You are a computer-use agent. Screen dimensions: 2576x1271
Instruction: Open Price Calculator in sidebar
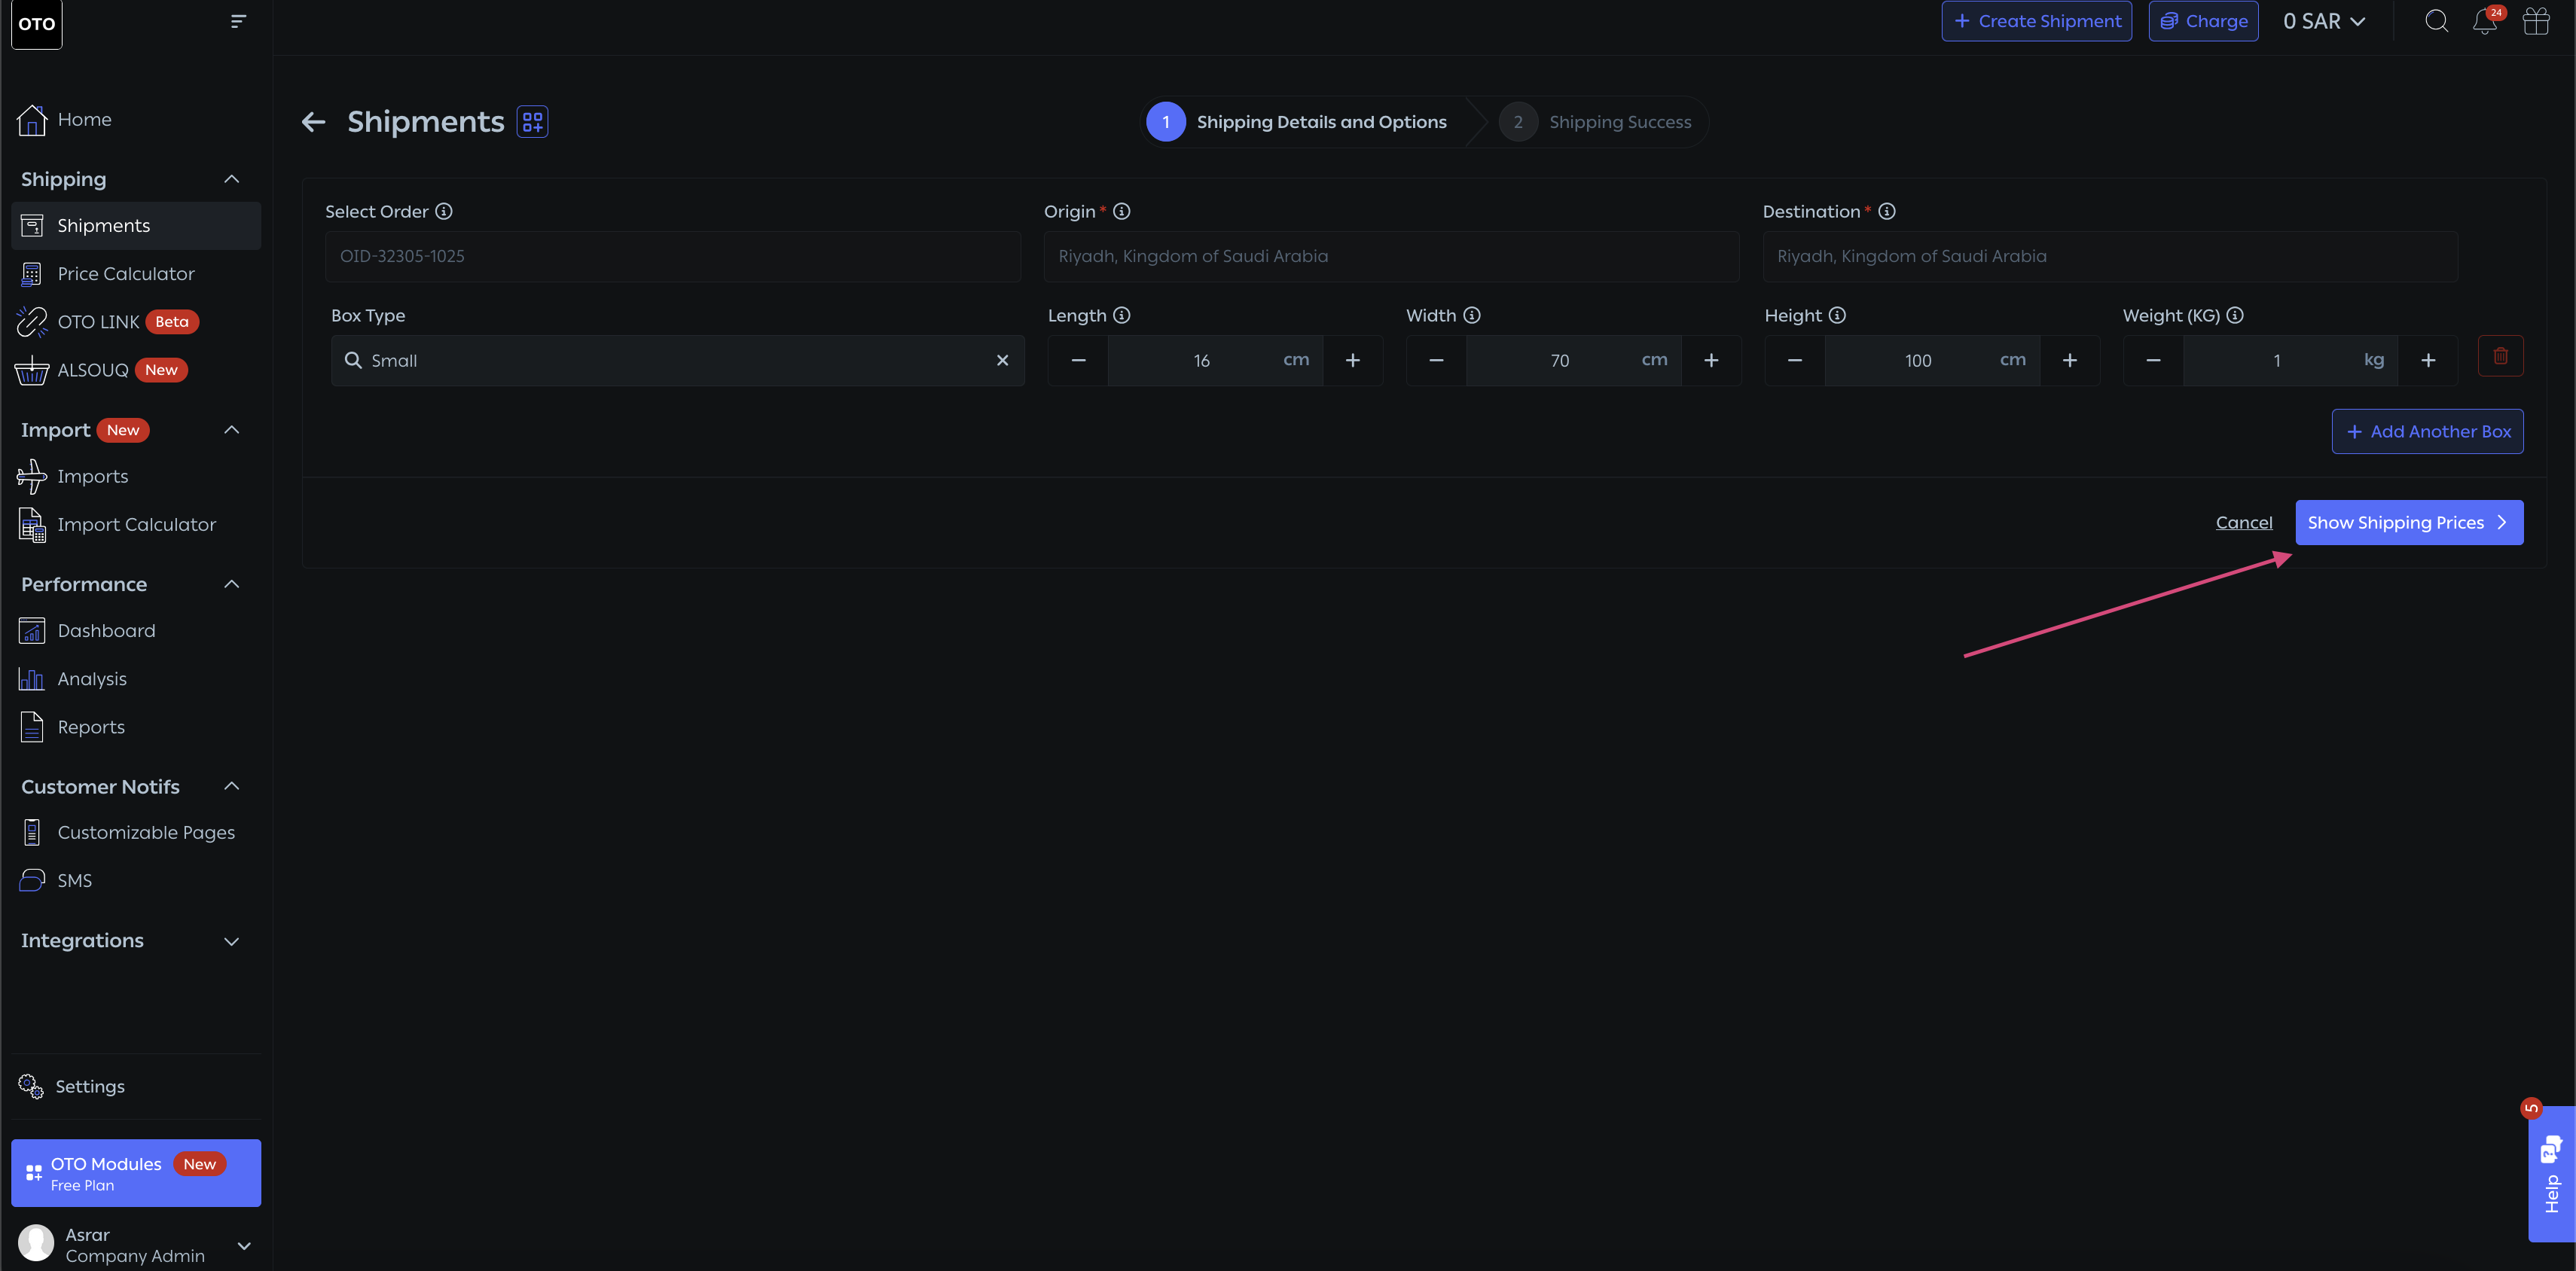point(126,274)
